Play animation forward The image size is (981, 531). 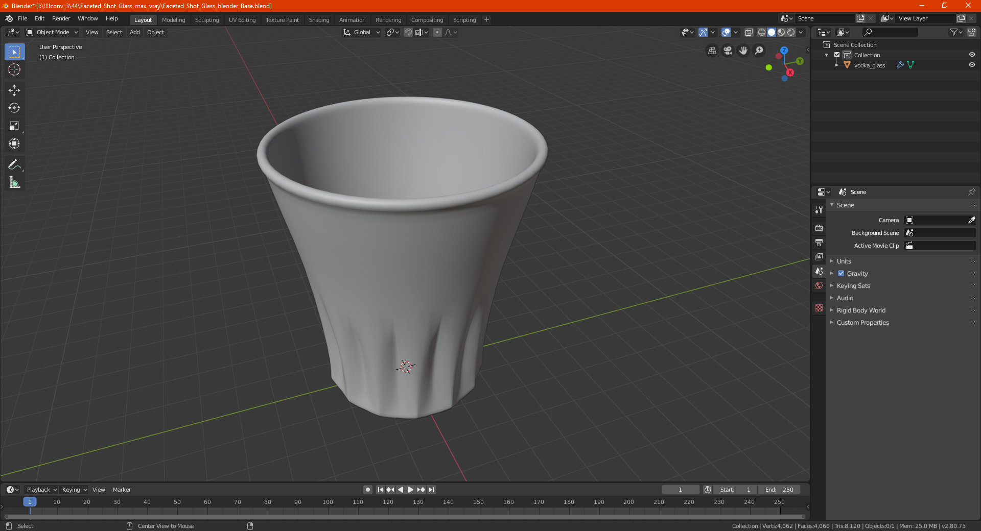click(410, 490)
